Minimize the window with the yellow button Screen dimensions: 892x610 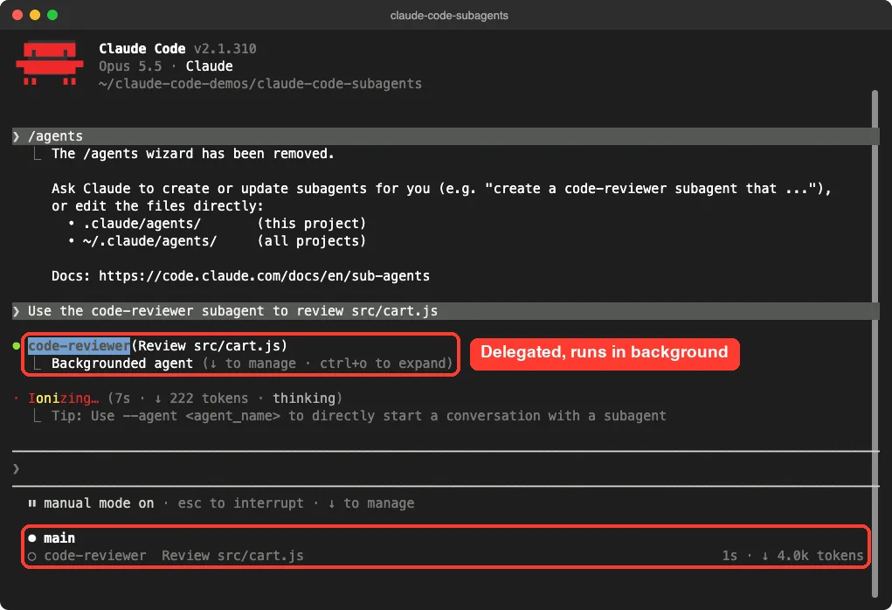35,15
